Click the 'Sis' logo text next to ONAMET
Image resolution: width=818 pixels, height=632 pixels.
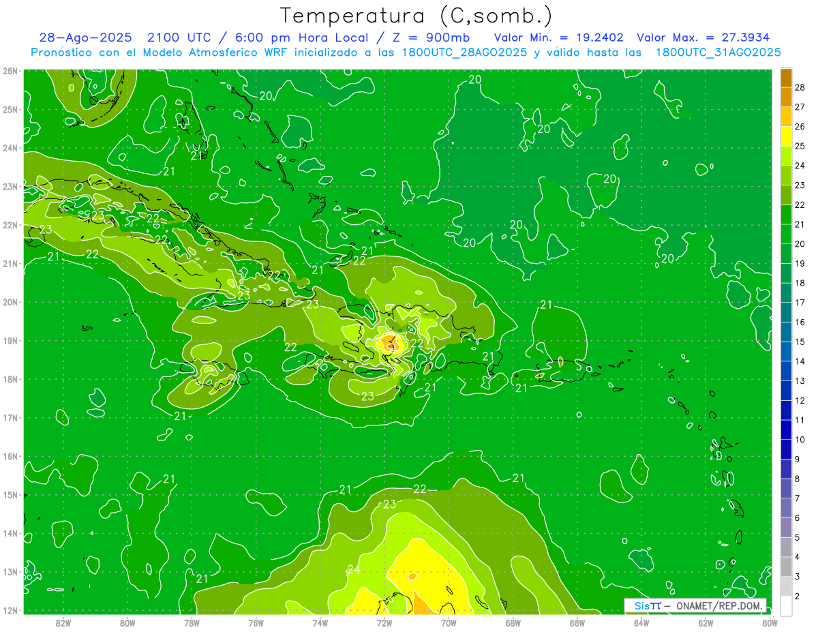(x=641, y=605)
